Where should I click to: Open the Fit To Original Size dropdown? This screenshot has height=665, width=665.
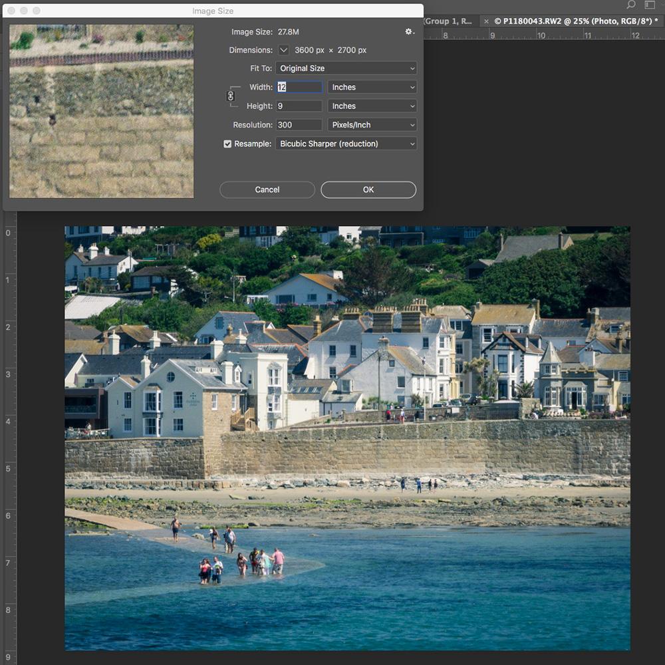click(x=346, y=68)
